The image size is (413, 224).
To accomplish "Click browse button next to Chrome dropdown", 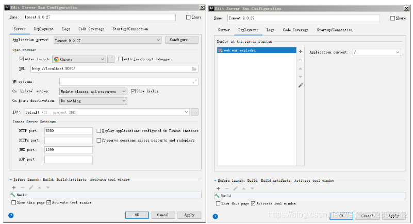I will click(x=111, y=59).
